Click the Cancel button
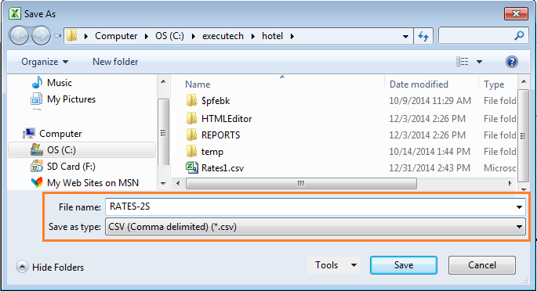 [x=482, y=265]
